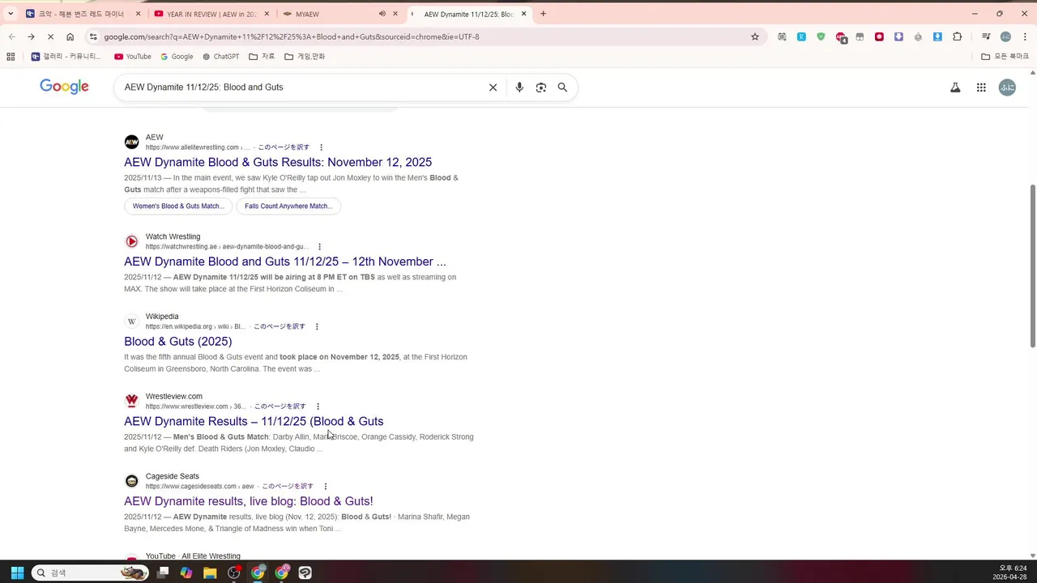1037x583 pixels.
Task: Bookmark this page with the star icon
Action: pyautogui.click(x=755, y=36)
